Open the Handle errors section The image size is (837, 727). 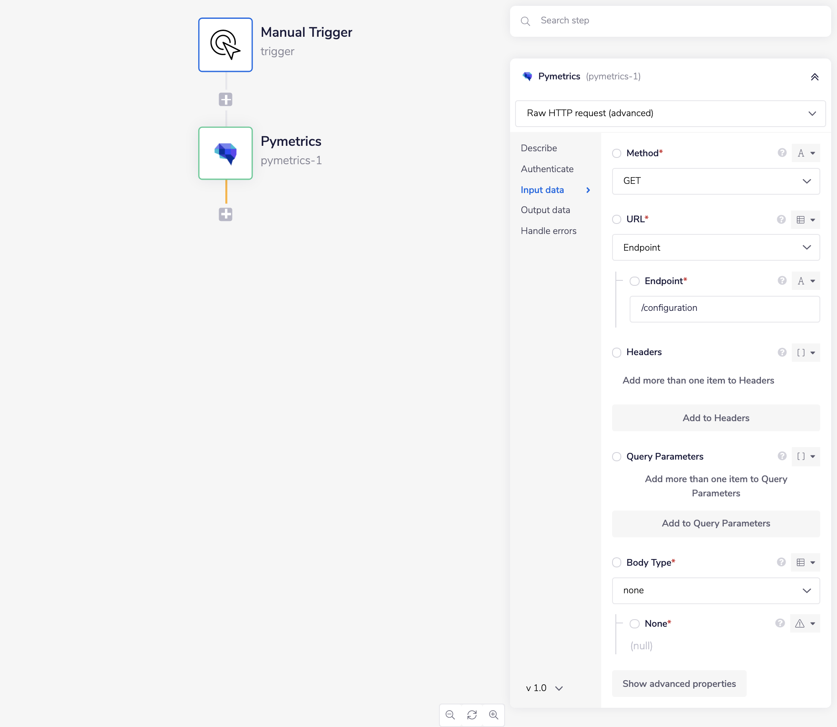[x=549, y=231]
